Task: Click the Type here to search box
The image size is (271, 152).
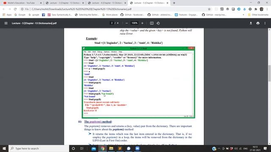Action: tap(39, 148)
